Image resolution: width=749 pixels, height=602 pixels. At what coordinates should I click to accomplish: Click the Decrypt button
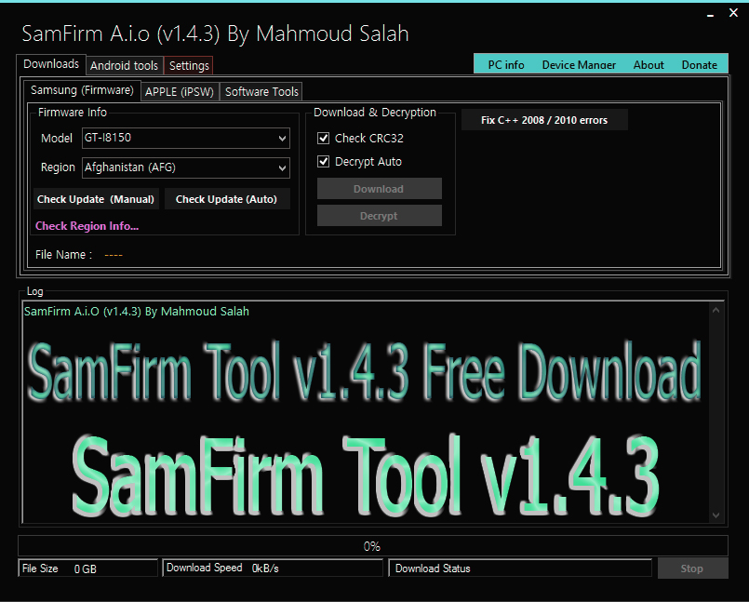[x=379, y=216]
